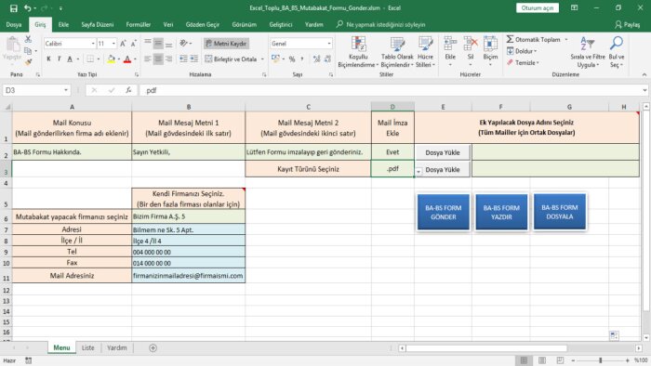Image resolution: width=651 pixels, height=366 pixels.
Task: Open the Calibri font name dropdown
Action: click(x=93, y=44)
